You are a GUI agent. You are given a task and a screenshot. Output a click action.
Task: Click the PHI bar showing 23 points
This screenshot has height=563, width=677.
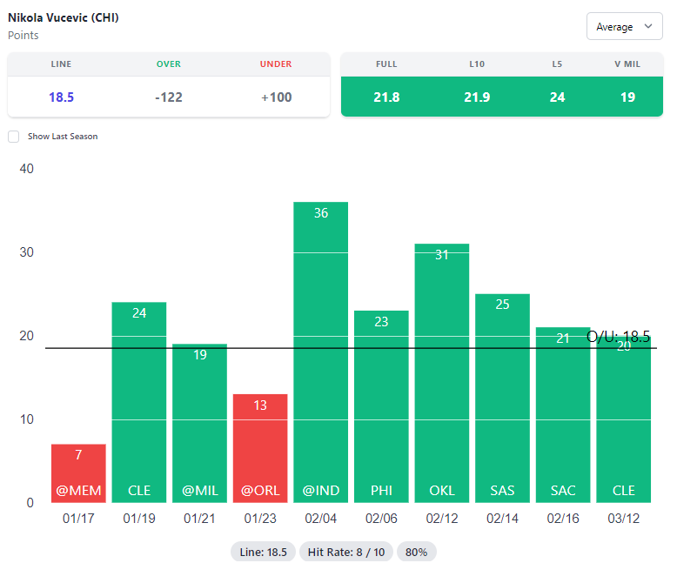point(381,405)
